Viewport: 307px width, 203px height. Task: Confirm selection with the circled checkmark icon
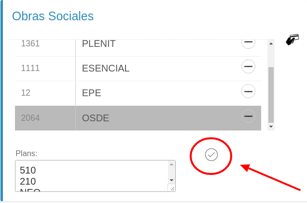(211, 155)
